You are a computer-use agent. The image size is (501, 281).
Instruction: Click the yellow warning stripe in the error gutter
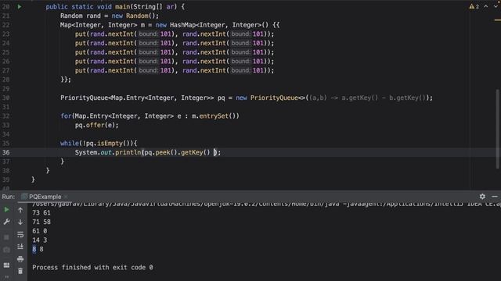pos(498,20)
